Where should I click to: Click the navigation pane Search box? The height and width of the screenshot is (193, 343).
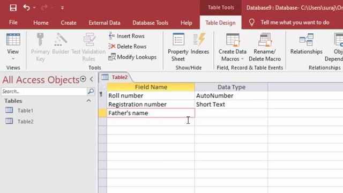pyautogui.click(x=44, y=91)
